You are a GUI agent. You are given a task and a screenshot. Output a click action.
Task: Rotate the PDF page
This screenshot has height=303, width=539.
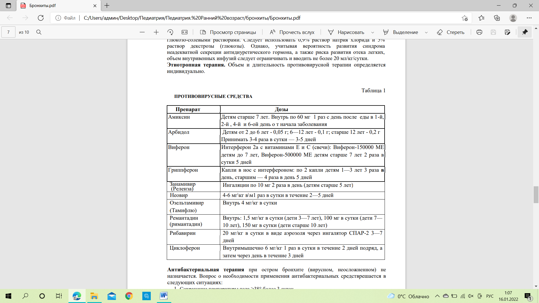[170, 32]
